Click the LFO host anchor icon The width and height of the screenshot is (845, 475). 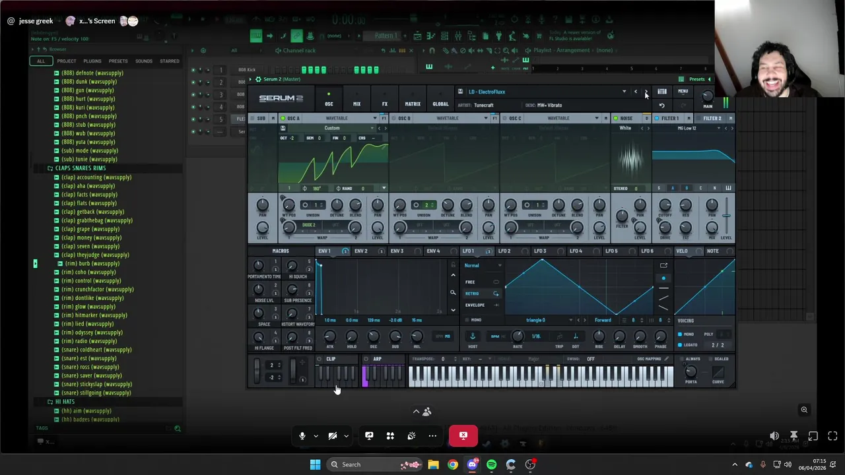pyautogui.click(x=472, y=336)
